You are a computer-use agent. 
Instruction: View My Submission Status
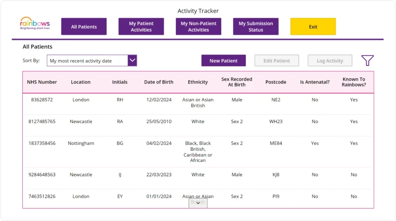(x=256, y=27)
